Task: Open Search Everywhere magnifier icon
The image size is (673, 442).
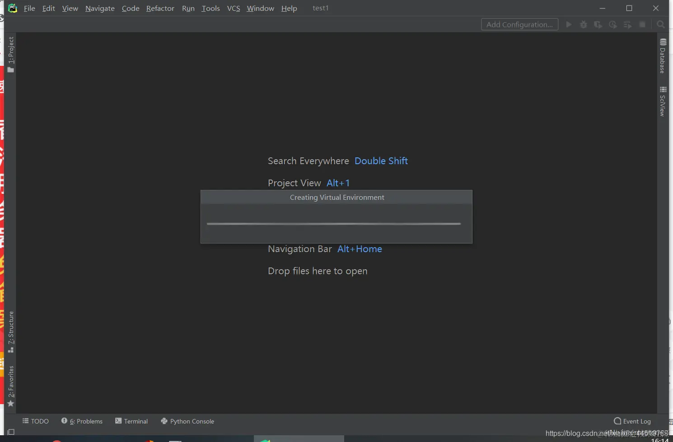Action: pyautogui.click(x=661, y=24)
